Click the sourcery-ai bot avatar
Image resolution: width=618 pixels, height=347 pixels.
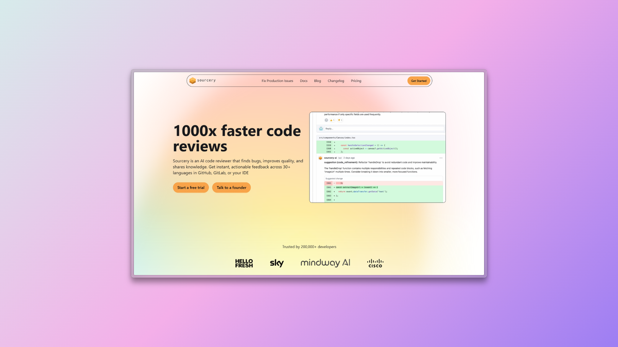tap(320, 158)
